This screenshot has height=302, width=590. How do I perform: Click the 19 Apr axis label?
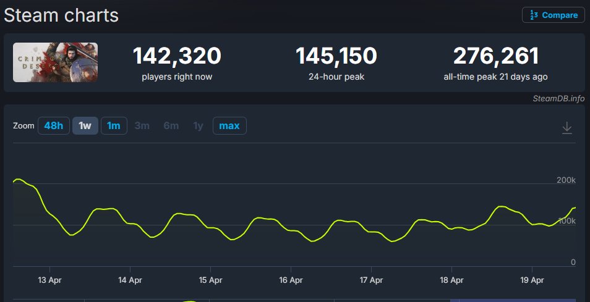tap(532, 280)
